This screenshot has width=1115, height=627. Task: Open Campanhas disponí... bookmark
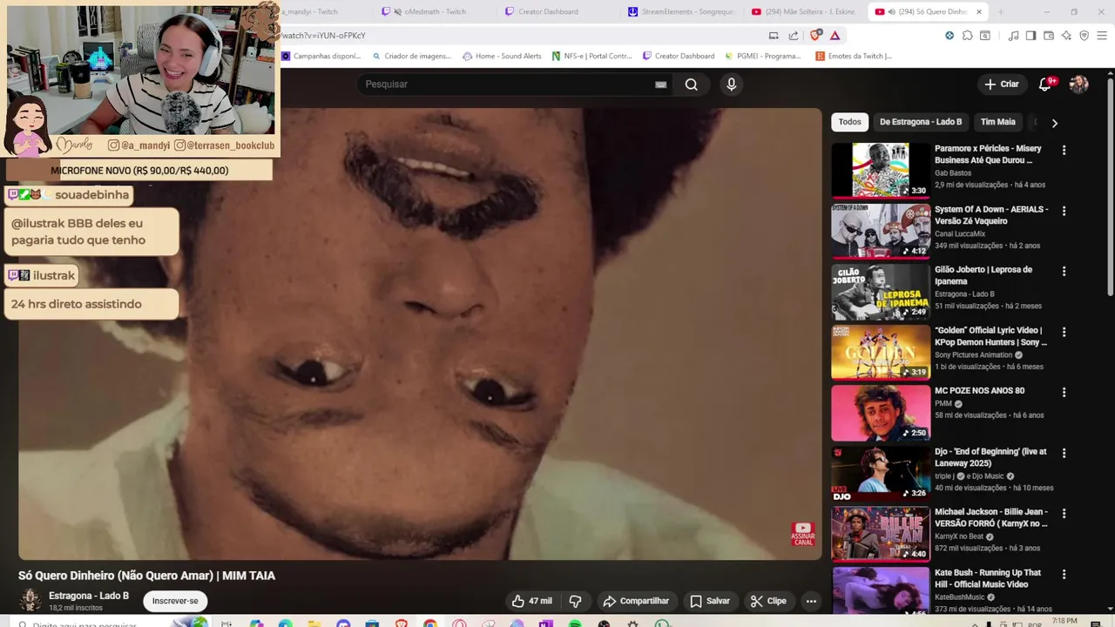[x=321, y=56]
